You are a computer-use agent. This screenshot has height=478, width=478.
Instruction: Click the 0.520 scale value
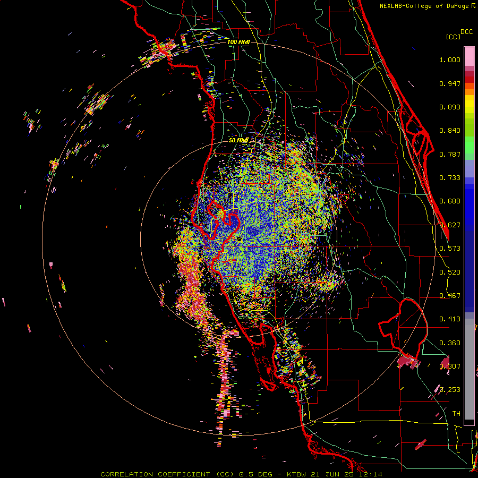tap(450, 272)
